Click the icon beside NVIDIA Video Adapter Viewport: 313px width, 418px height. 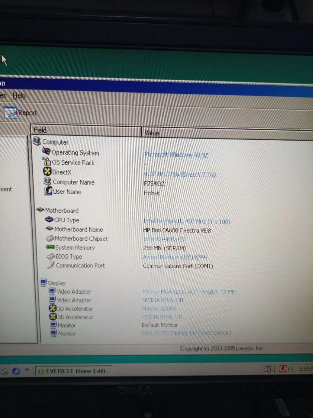(52, 299)
